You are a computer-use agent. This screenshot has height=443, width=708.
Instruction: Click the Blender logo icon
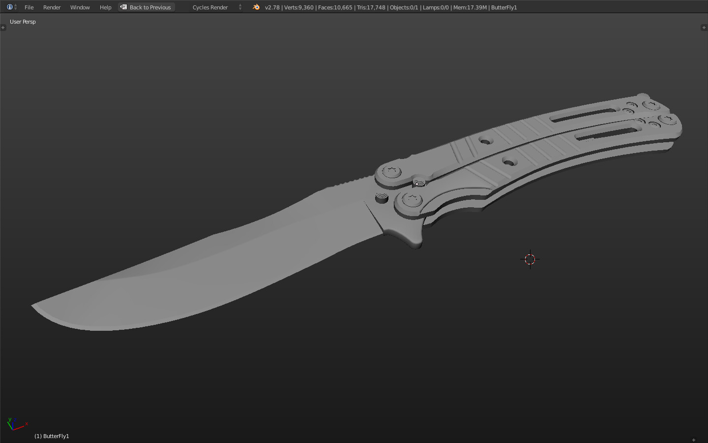(256, 7)
